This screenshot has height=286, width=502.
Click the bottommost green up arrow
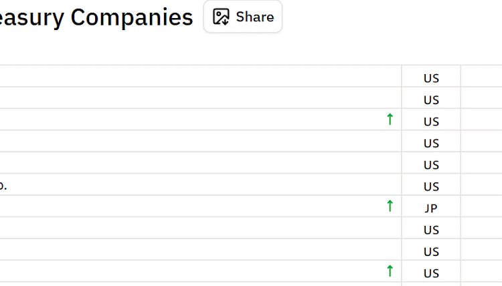click(390, 271)
